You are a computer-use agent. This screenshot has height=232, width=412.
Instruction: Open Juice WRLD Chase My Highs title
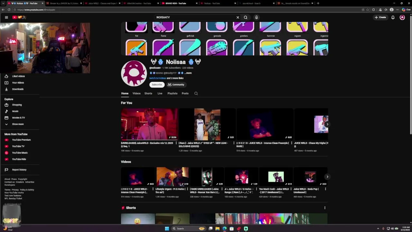pyautogui.click(x=311, y=144)
